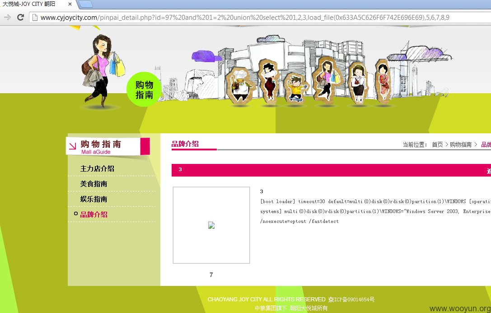Open 娱乐指南 in the sidebar
The width and height of the screenshot is (491, 313).
(x=94, y=199)
